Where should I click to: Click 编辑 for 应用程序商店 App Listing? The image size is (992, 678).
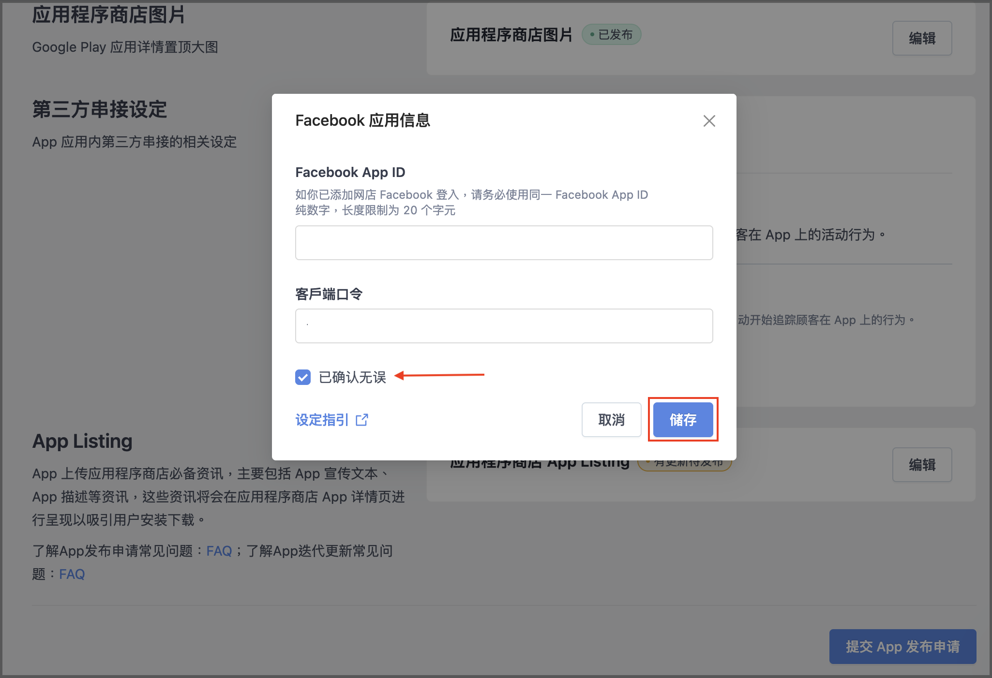point(922,465)
